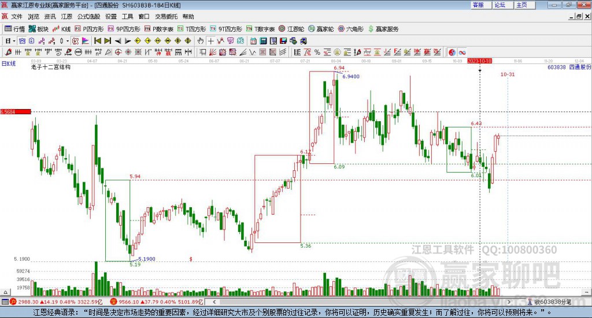Open the 江恩轮 Gann wheel

[x=291, y=29]
